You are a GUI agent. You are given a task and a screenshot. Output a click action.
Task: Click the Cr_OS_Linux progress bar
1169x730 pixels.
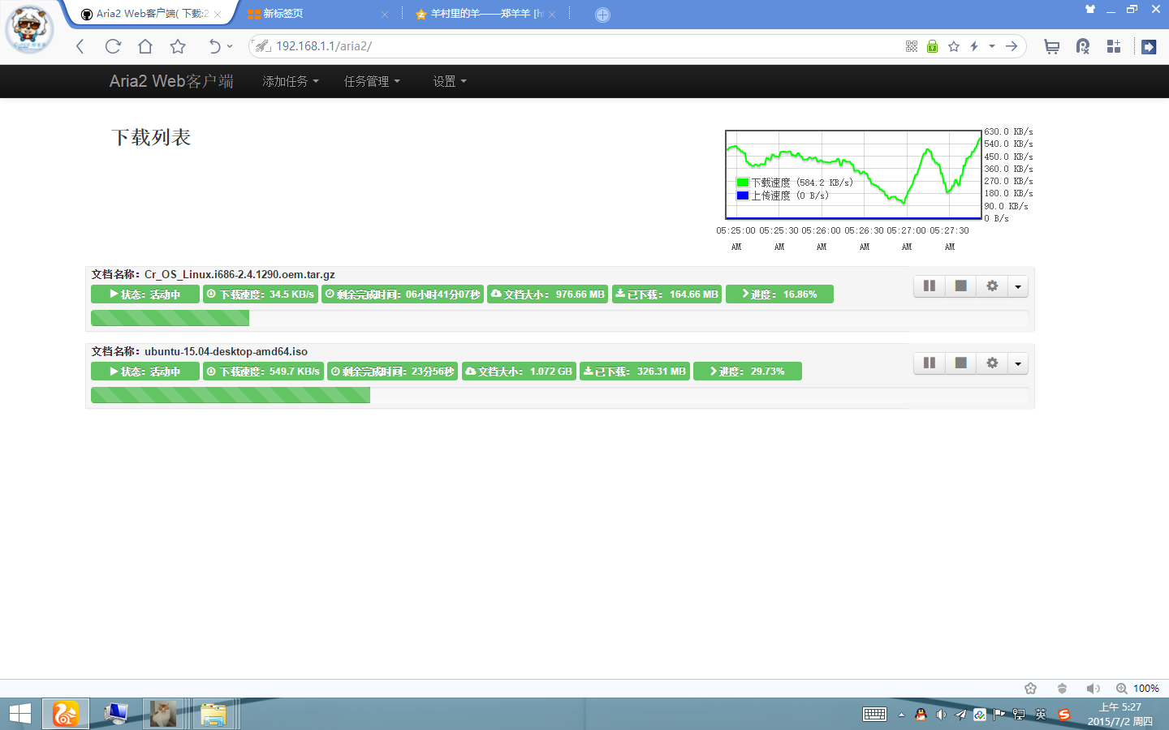click(x=560, y=318)
